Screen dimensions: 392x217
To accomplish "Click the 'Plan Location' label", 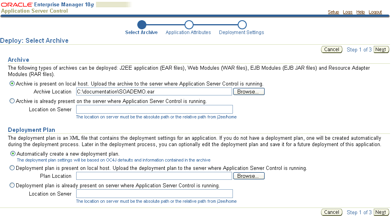I will coord(56,176).
